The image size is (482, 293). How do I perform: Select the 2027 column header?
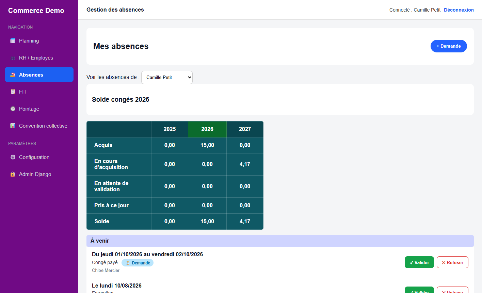[x=245, y=129]
